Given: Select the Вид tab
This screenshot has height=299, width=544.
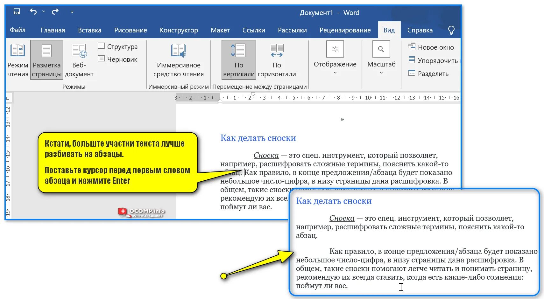Looking at the screenshot, I should (x=389, y=30).
